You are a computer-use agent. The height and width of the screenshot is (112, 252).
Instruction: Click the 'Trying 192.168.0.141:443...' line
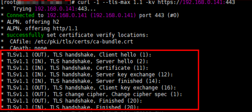pyautogui.click(x=54, y=9)
